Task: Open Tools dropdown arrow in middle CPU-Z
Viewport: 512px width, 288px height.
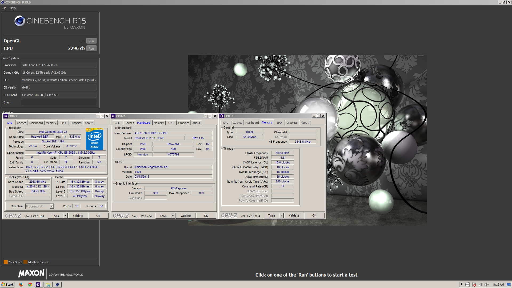Action: pos(173,216)
